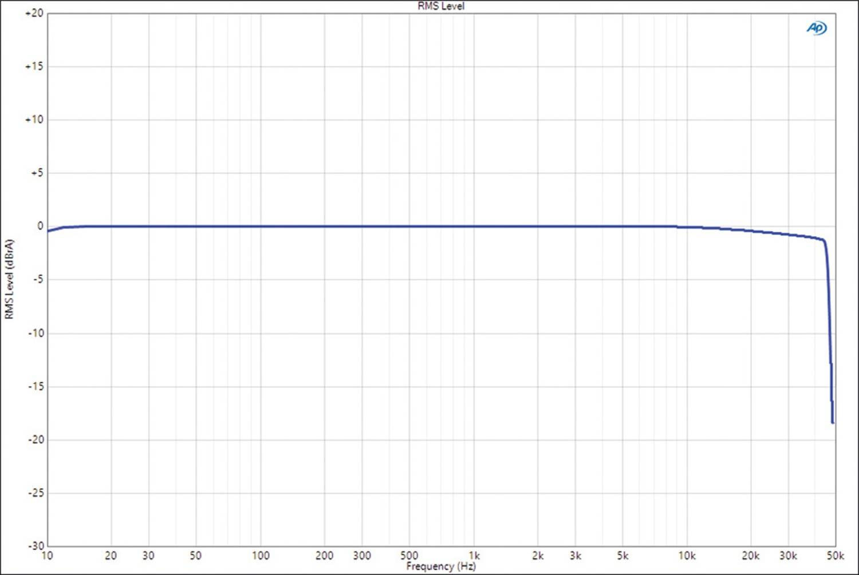Click the blue response curve near 1k
This screenshot has height=575, width=859.
(474, 227)
